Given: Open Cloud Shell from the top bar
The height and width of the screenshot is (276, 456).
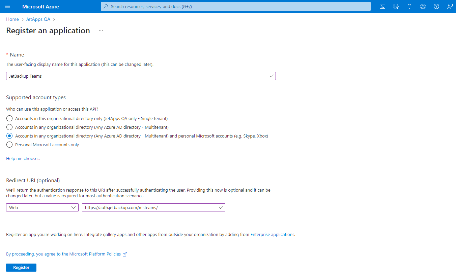Looking at the screenshot, I should (x=382, y=6).
